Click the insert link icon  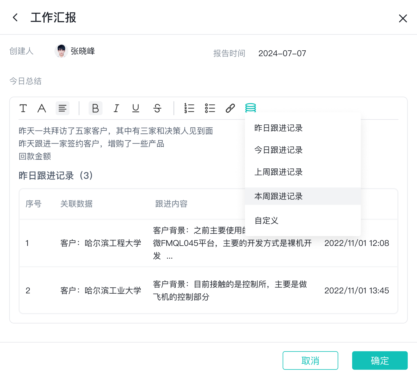pos(230,108)
